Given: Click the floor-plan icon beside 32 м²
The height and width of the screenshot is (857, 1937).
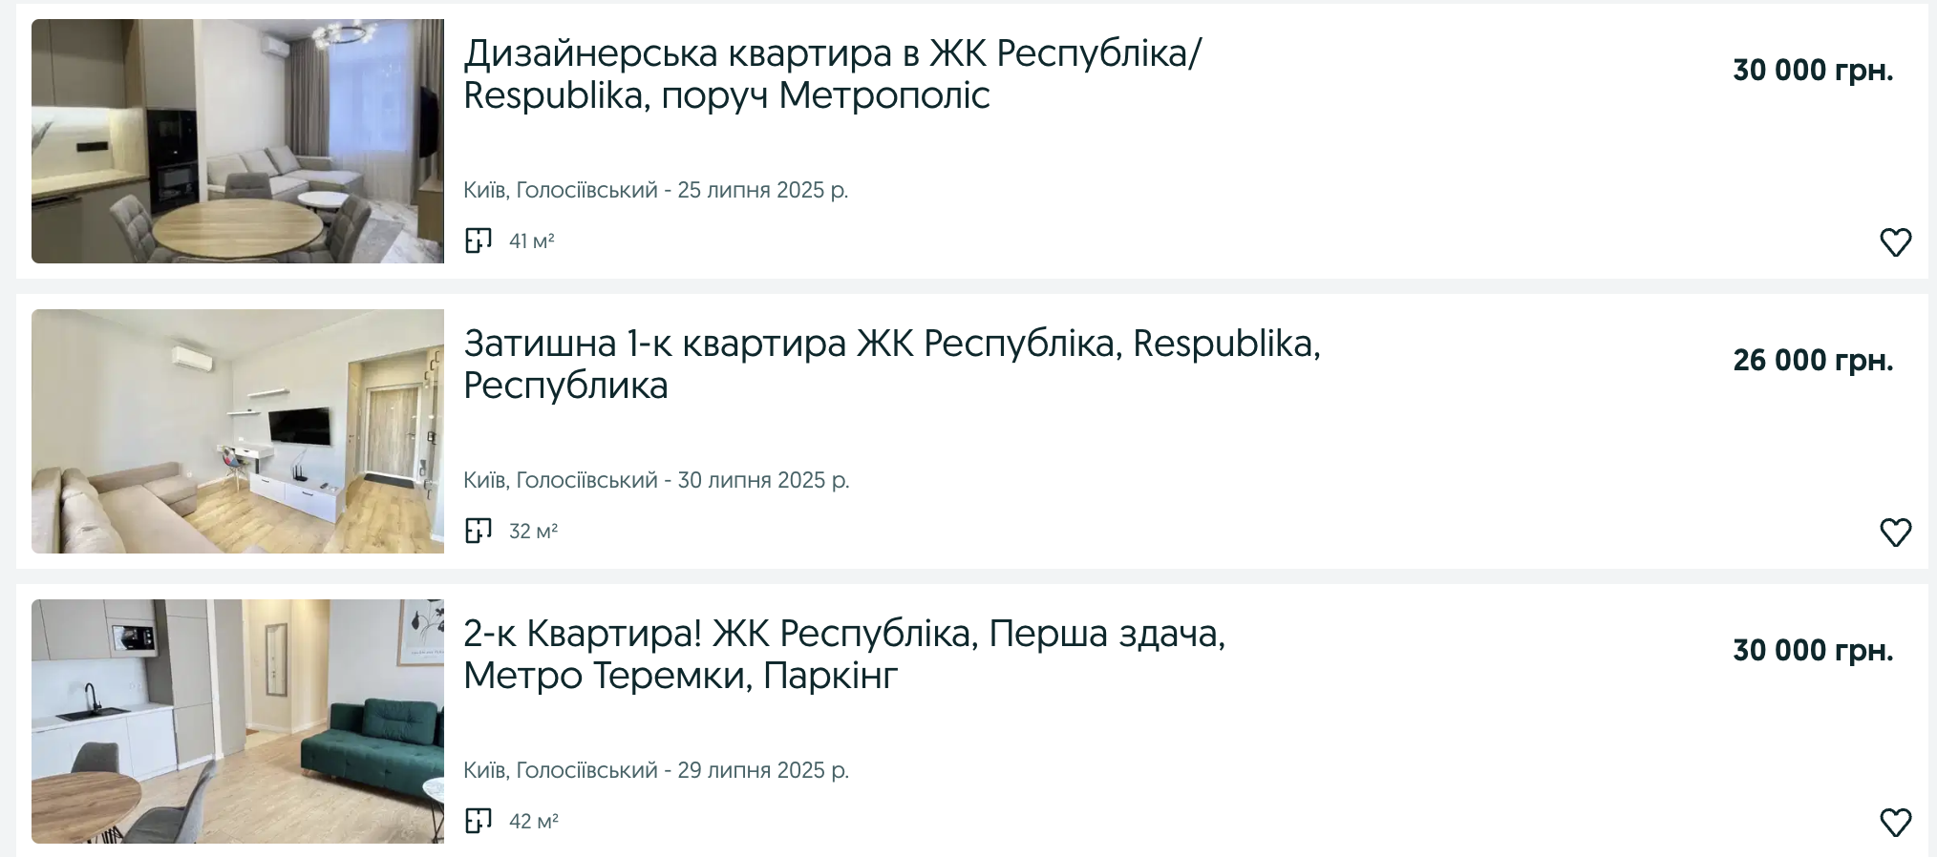Looking at the screenshot, I should coord(479,531).
